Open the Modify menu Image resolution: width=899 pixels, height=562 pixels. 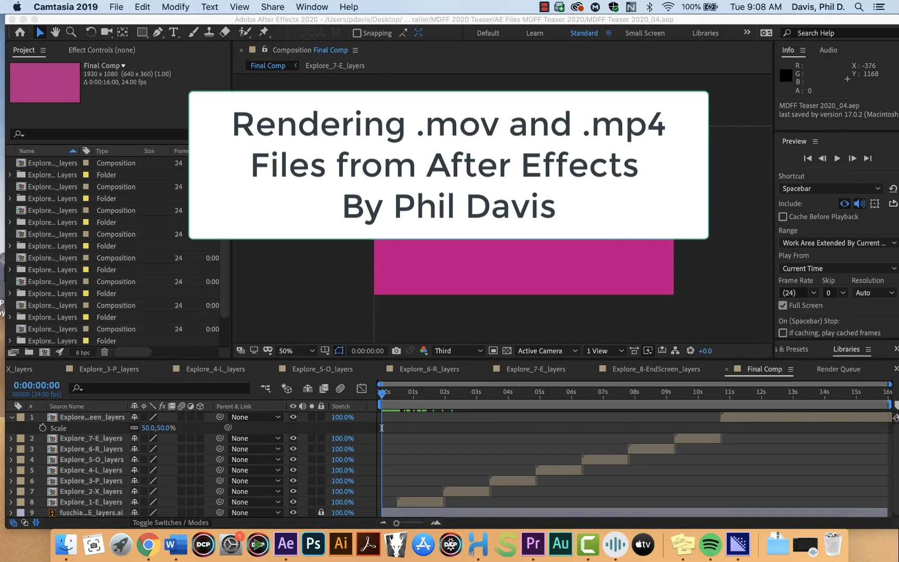point(175,7)
